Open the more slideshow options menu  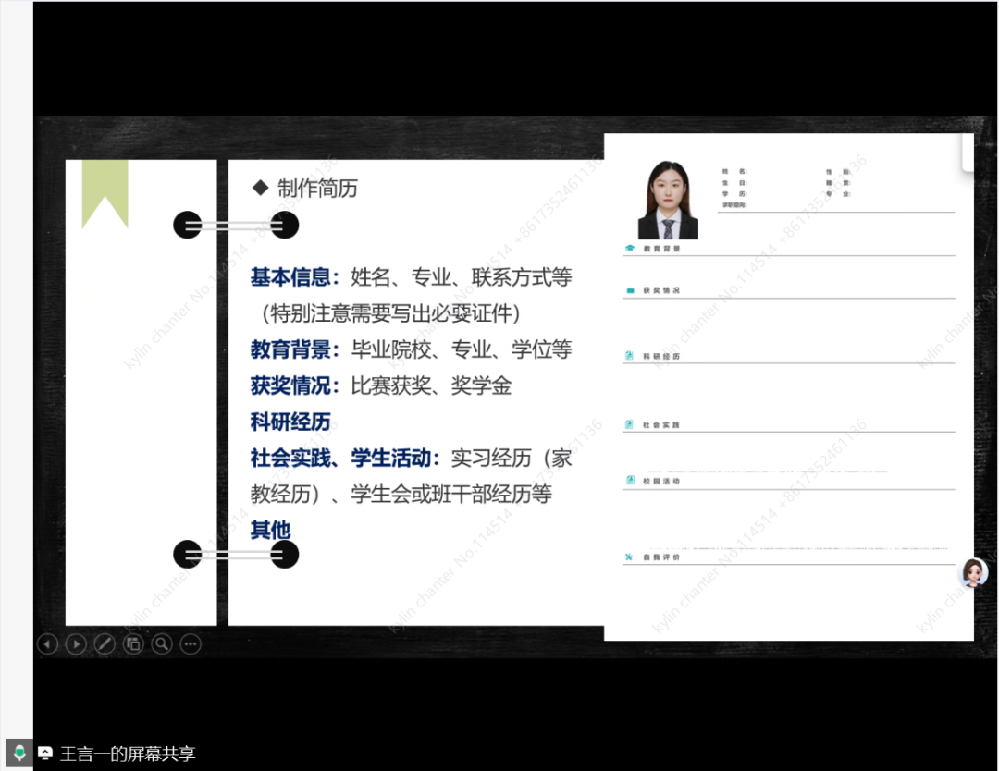(x=191, y=643)
